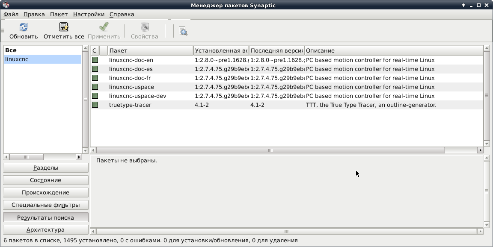Toggle status box for linuxcnc-doc-es

pyautogui.click(x=95, y=69)
